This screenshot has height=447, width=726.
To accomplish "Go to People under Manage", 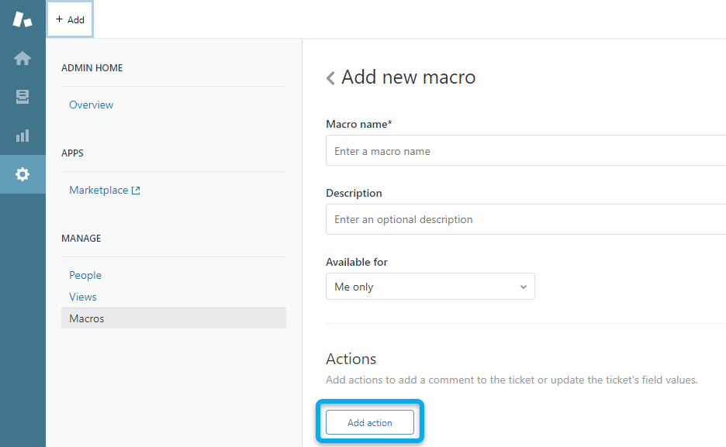I will 85,275.
